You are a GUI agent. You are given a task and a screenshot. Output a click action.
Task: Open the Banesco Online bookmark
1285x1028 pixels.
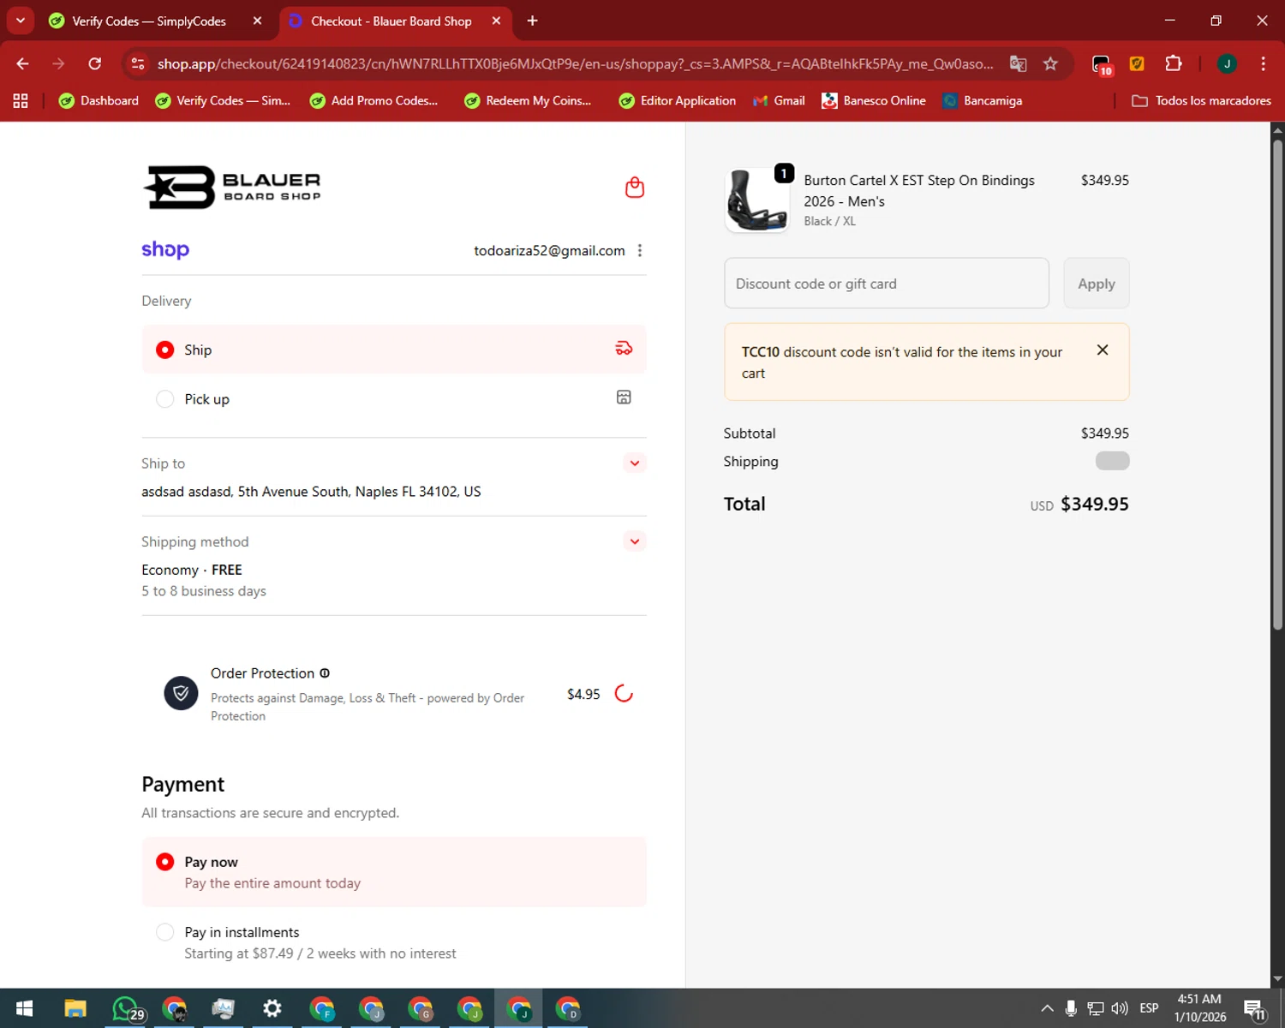click(x=874, y=101)
